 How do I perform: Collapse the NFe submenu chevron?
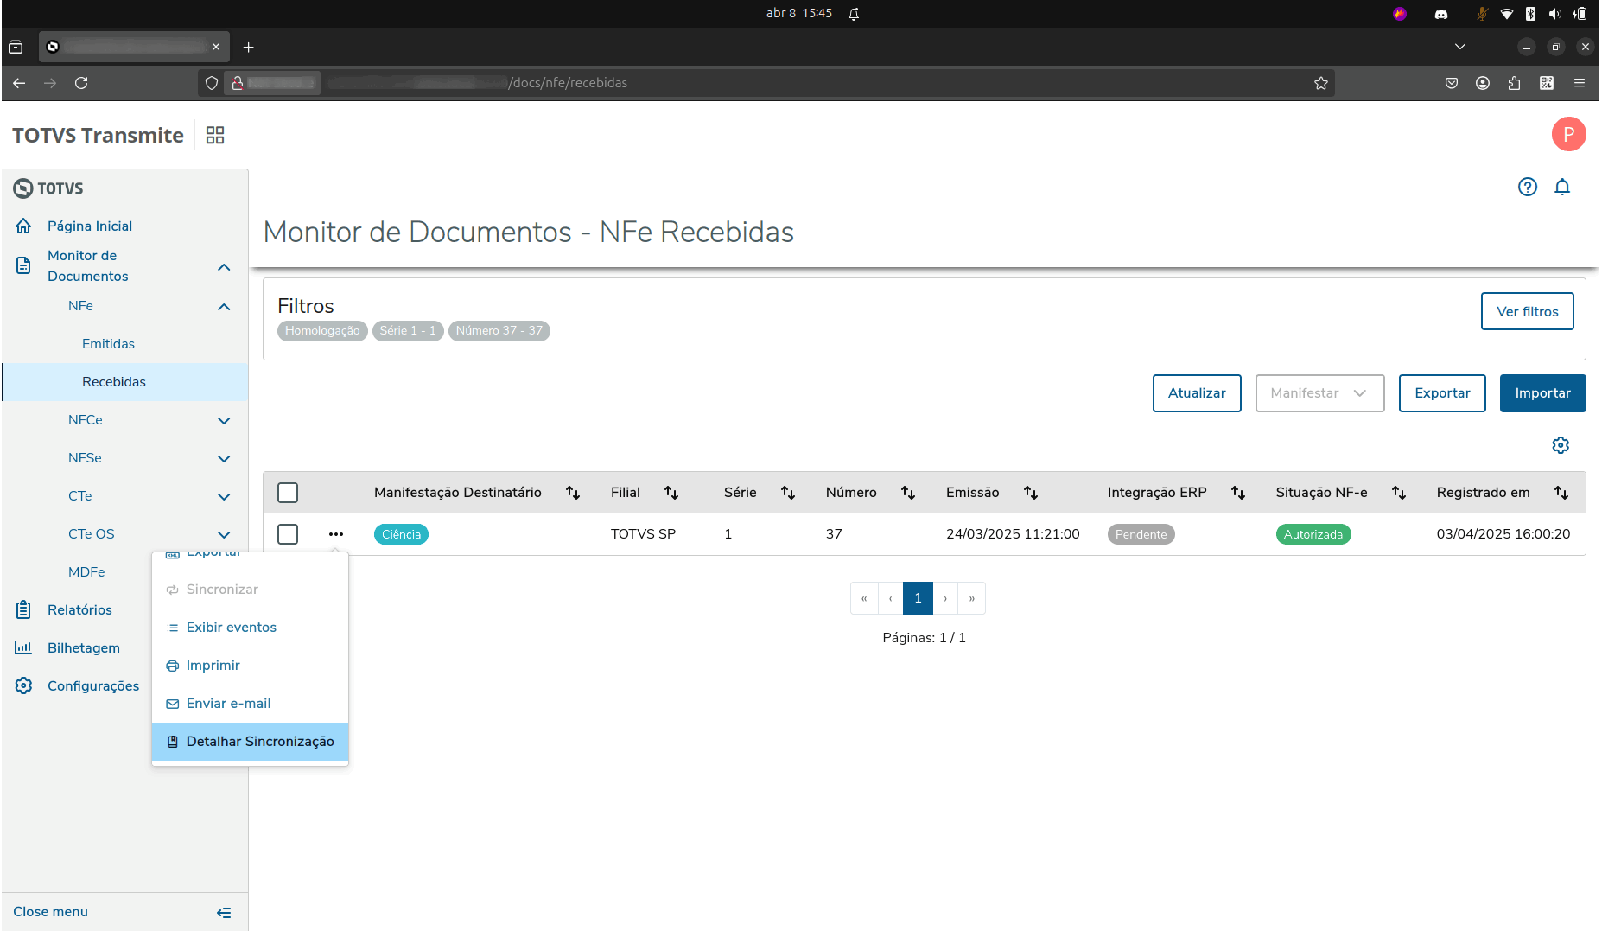click(x=224, y=307)
